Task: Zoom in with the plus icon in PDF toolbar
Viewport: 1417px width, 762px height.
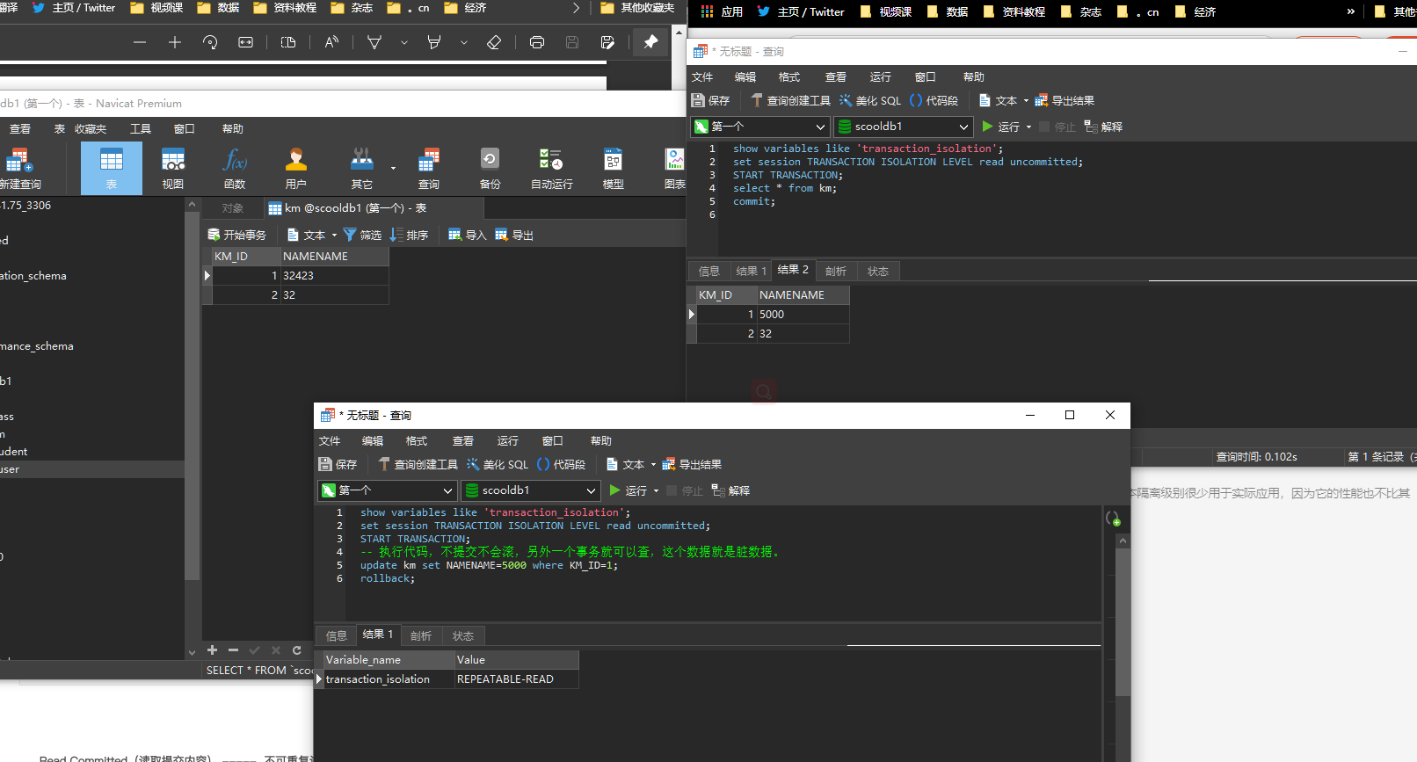Action: 175,42
